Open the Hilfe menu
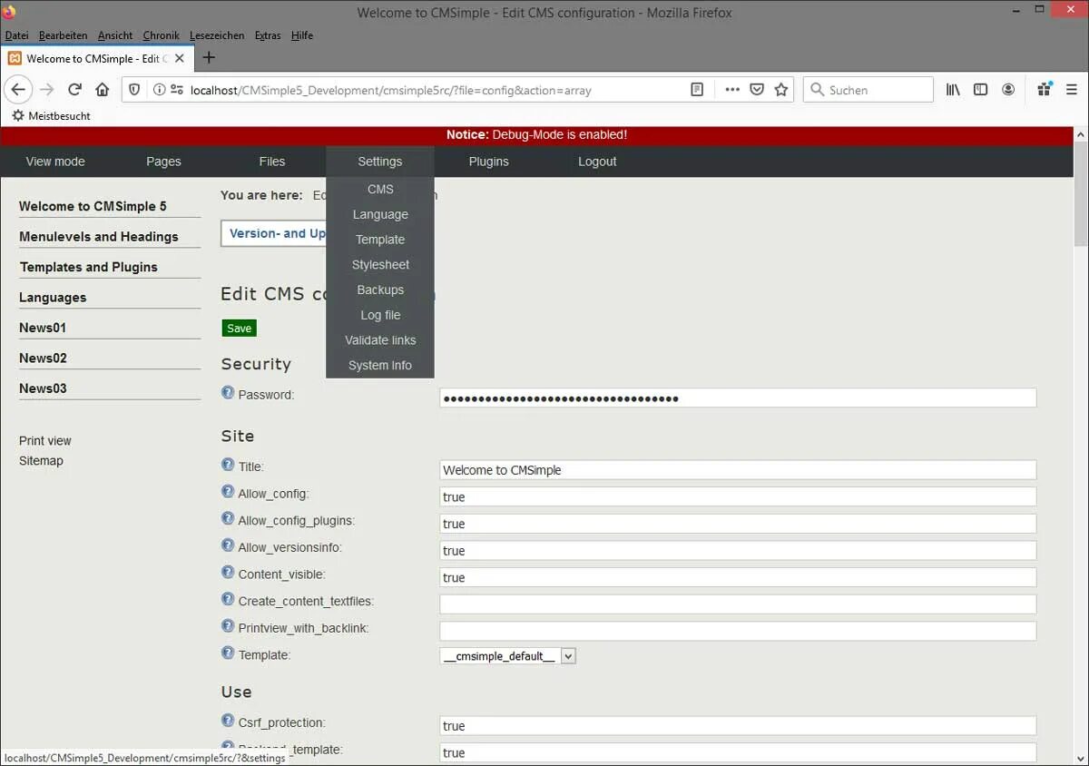The height and width of the screenshot is (766, 1089). point(302,35)
